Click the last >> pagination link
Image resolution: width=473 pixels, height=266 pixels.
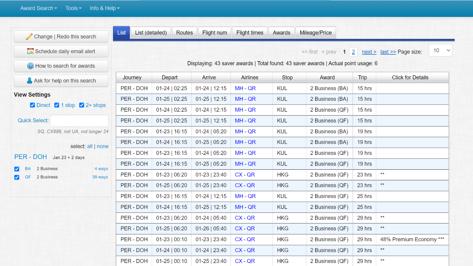coord(388,52)
